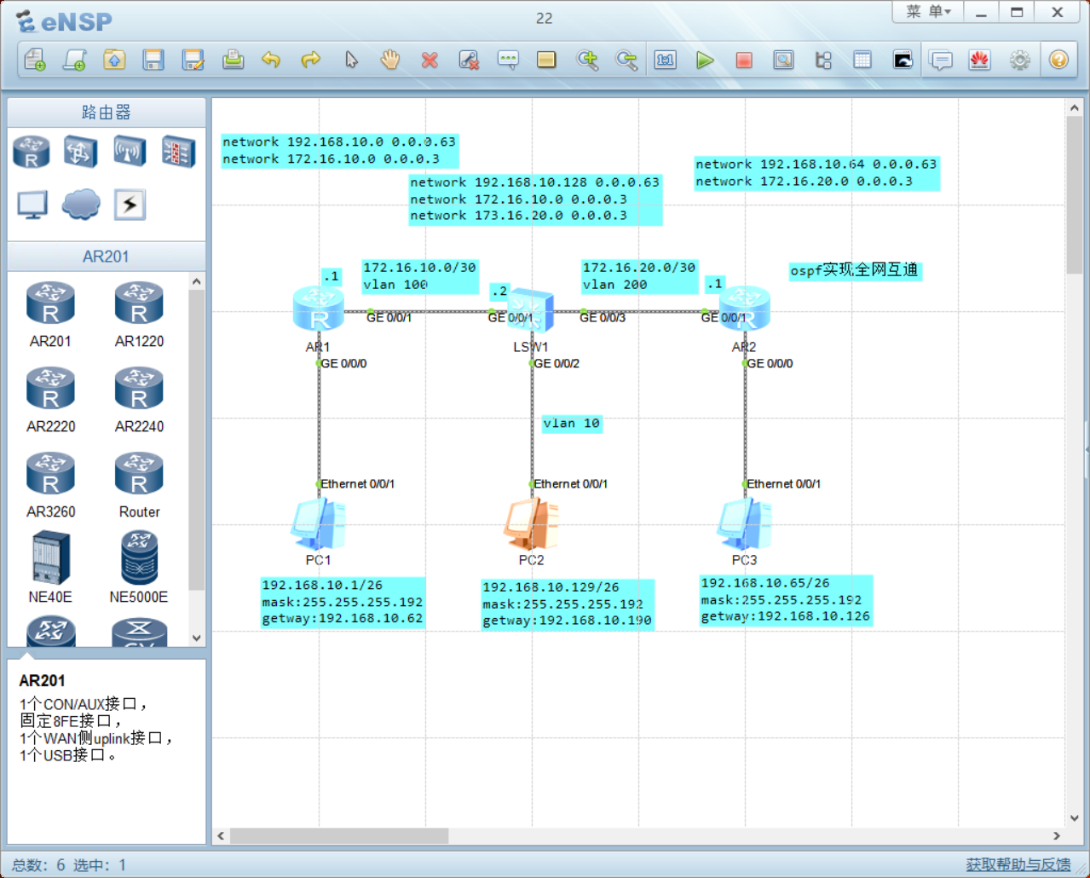Click the zoom out magnifier icon
Screen dimensions: 1090x878
626,60
